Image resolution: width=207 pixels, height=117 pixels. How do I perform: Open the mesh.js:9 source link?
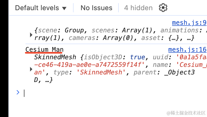(189, 23)
